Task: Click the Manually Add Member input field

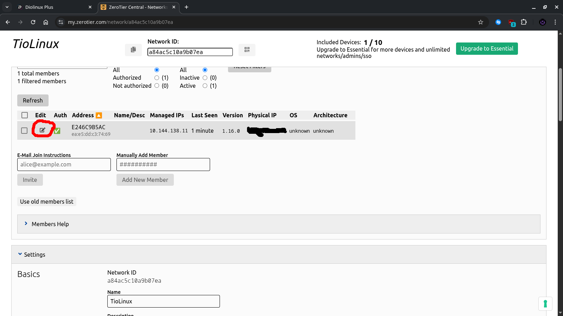Action: coord(163,164)
